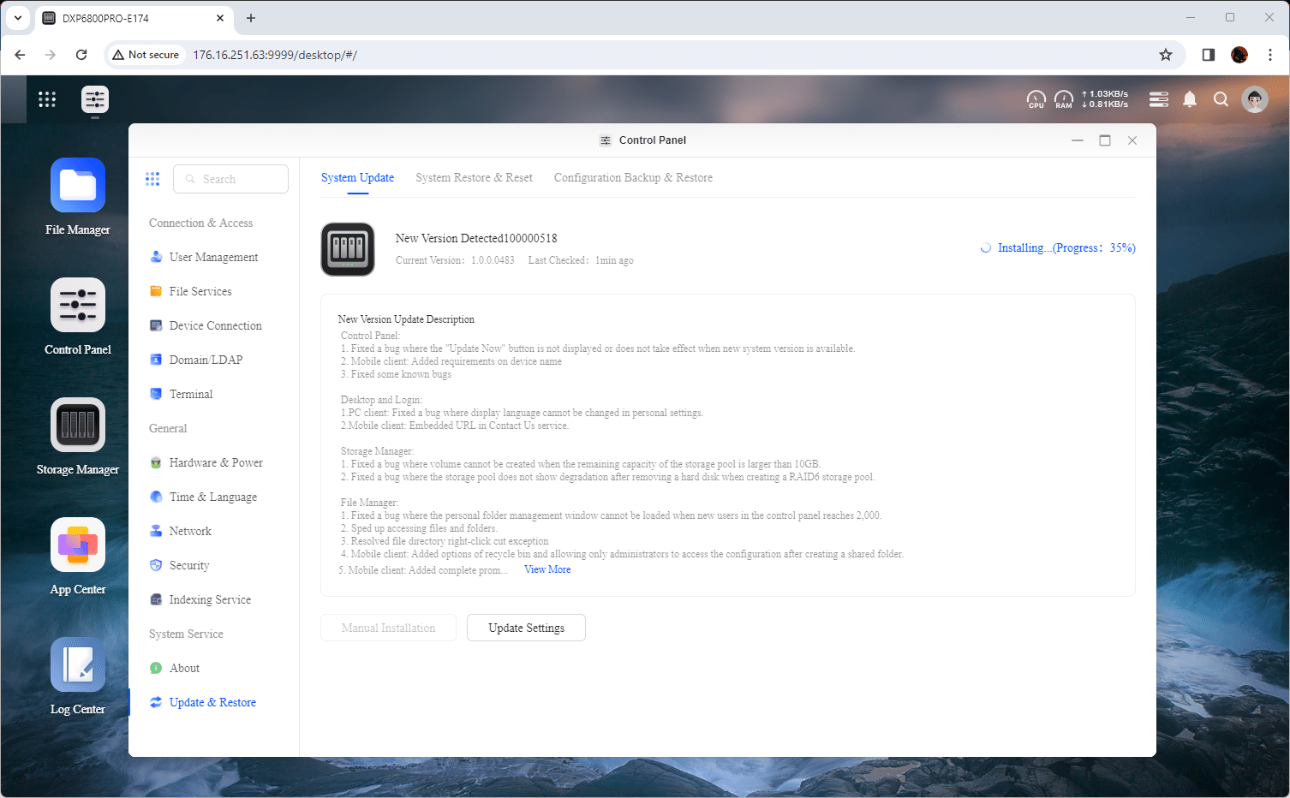Open the browser tab search dropdown

17,18
